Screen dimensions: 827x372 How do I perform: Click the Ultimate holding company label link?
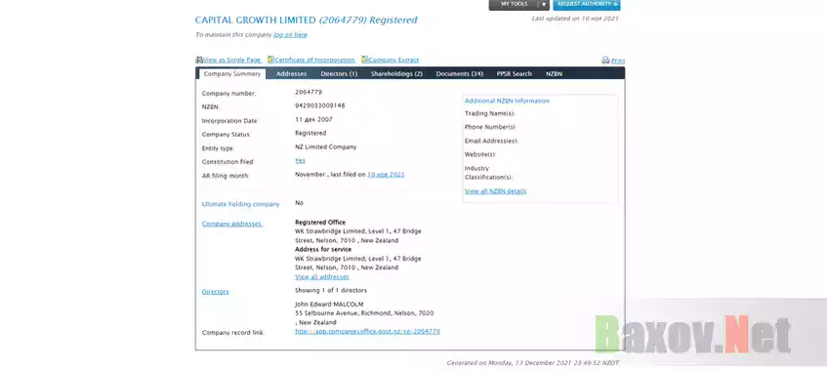240,204
